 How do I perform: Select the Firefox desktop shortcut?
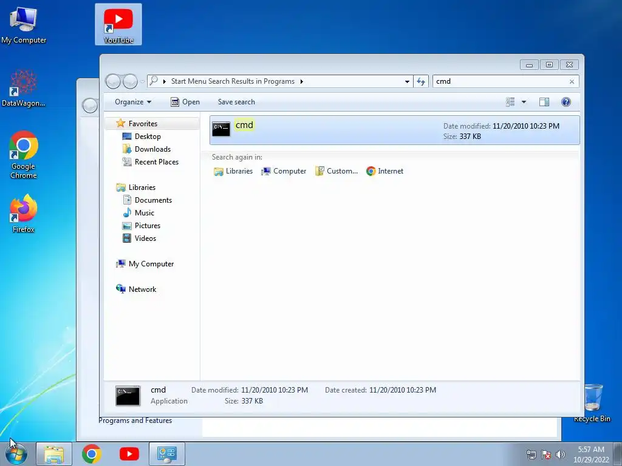(24, 213)
